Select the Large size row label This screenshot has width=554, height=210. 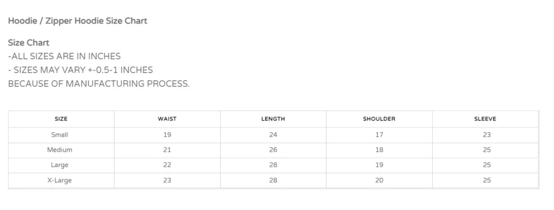pyautogui.click(x=60, y=165)
